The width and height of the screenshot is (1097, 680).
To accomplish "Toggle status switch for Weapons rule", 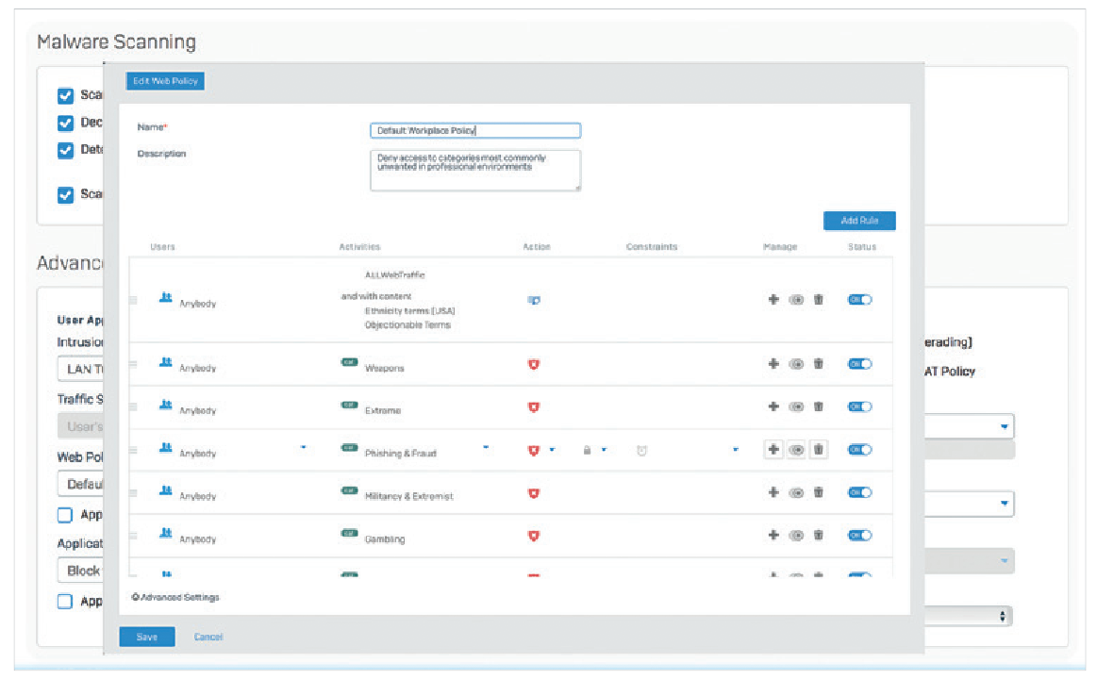I will [x=860, y=364].
